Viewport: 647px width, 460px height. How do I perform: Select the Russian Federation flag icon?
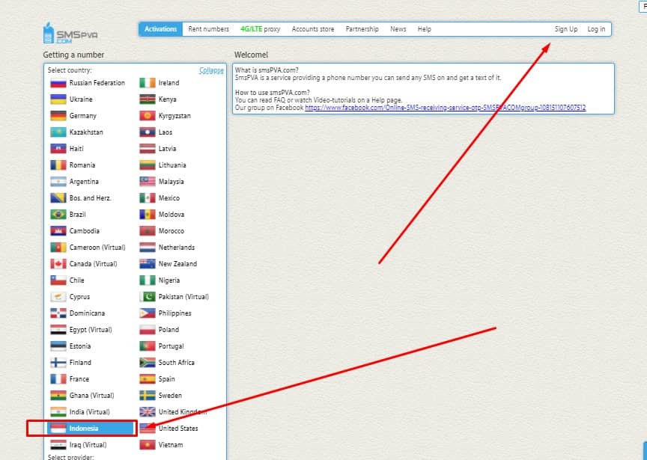click(58, 83)
